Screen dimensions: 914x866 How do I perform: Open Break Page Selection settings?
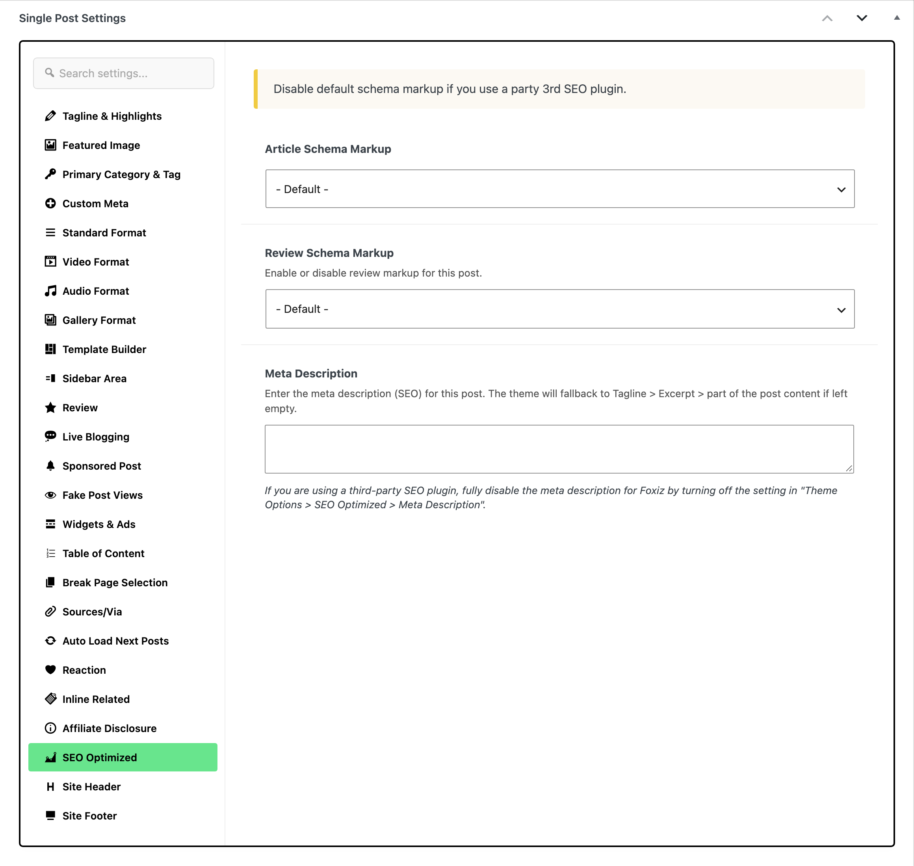[x=123, y=583]
